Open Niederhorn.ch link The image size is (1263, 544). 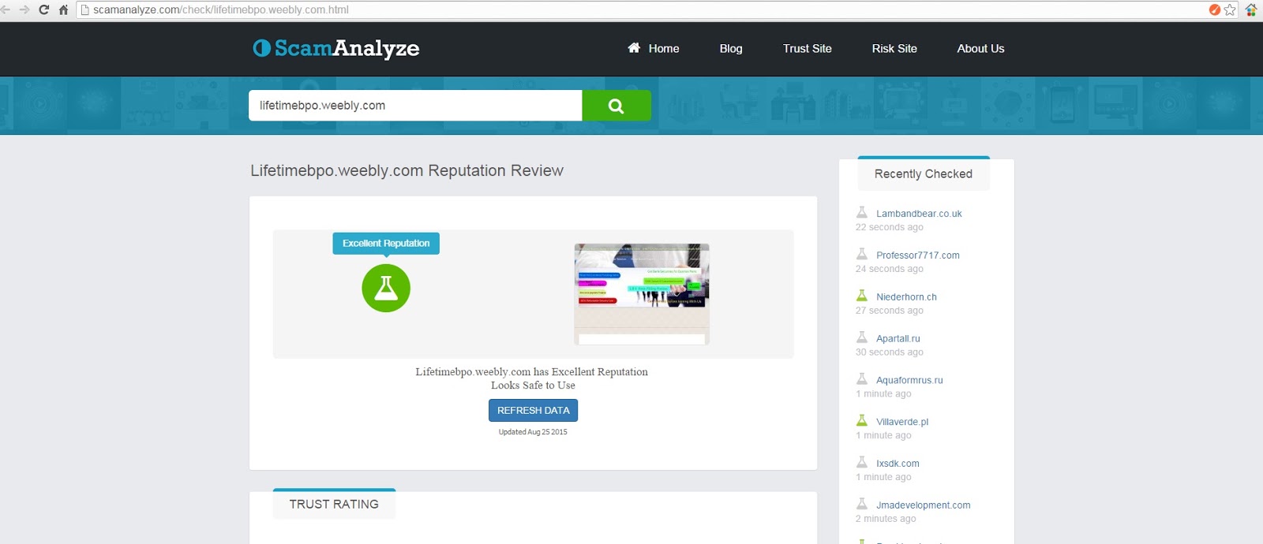(x=906, y=297)
